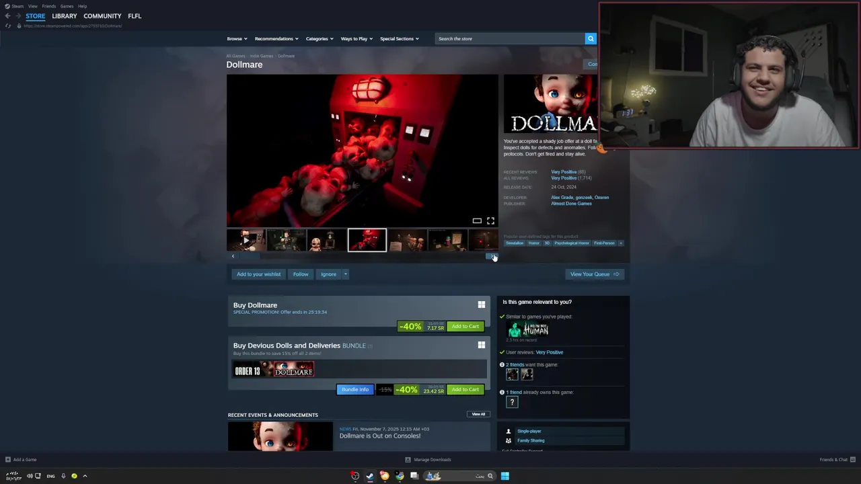Screen dimensions: 861x484
Task: Open View Your Queue
Action: (595, 274)
